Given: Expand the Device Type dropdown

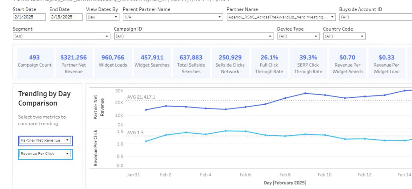Looking at the screenshot, I should [x=299, y=36].
